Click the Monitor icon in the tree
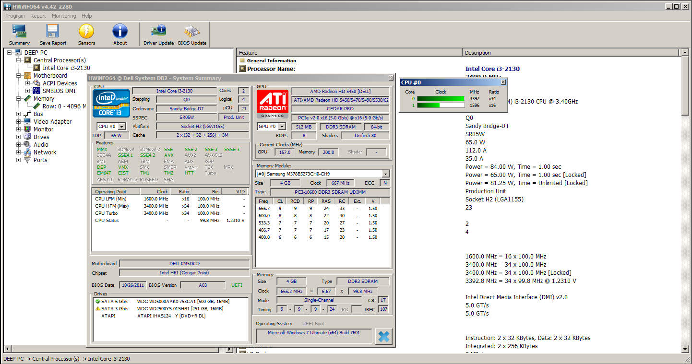This screenshot has width=692, height=364. pyautogui.click(x=27, y=129)
